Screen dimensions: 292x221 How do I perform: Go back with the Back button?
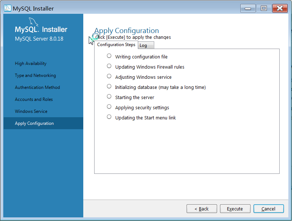(x=201, y=209)
